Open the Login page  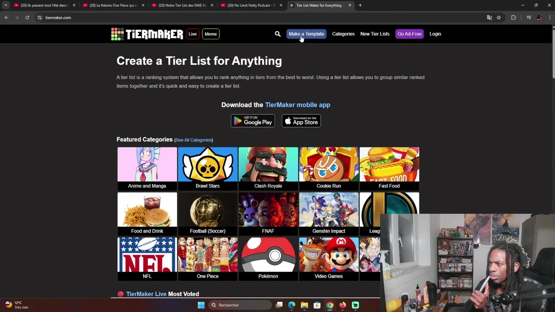[435, 34]
